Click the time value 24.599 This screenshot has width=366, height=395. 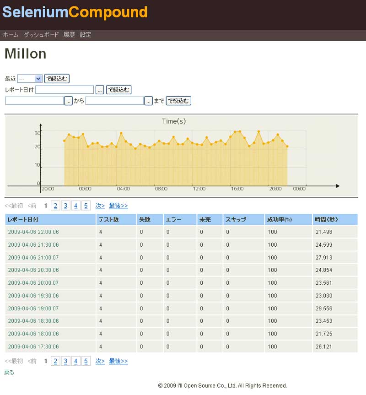click(324, 245)
